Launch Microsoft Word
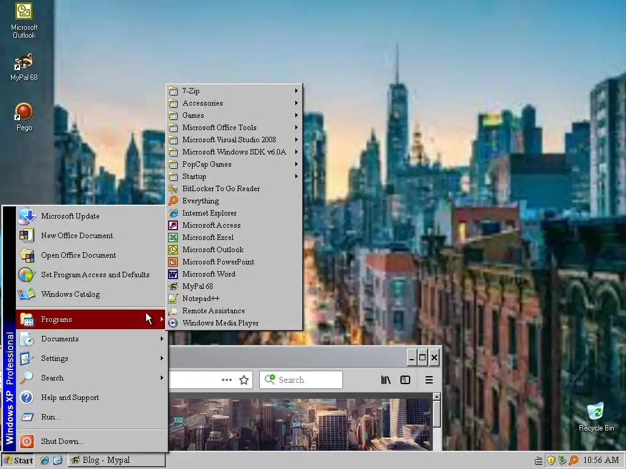The image size is (626, 469). click(234, 274)
